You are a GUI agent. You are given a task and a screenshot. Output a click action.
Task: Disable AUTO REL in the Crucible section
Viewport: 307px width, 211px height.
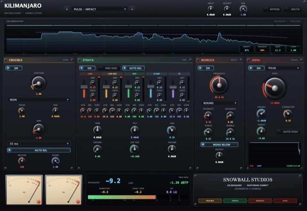(39, 150)
